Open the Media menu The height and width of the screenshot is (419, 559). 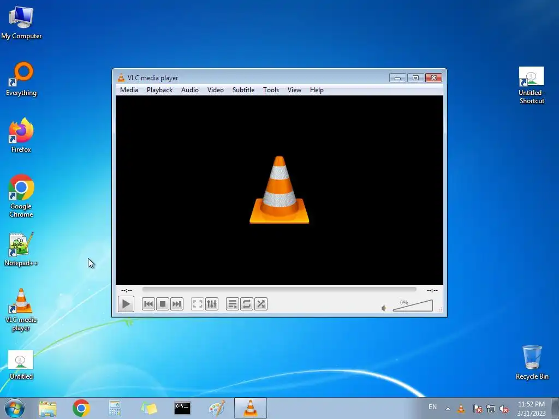tap(129, 90)
